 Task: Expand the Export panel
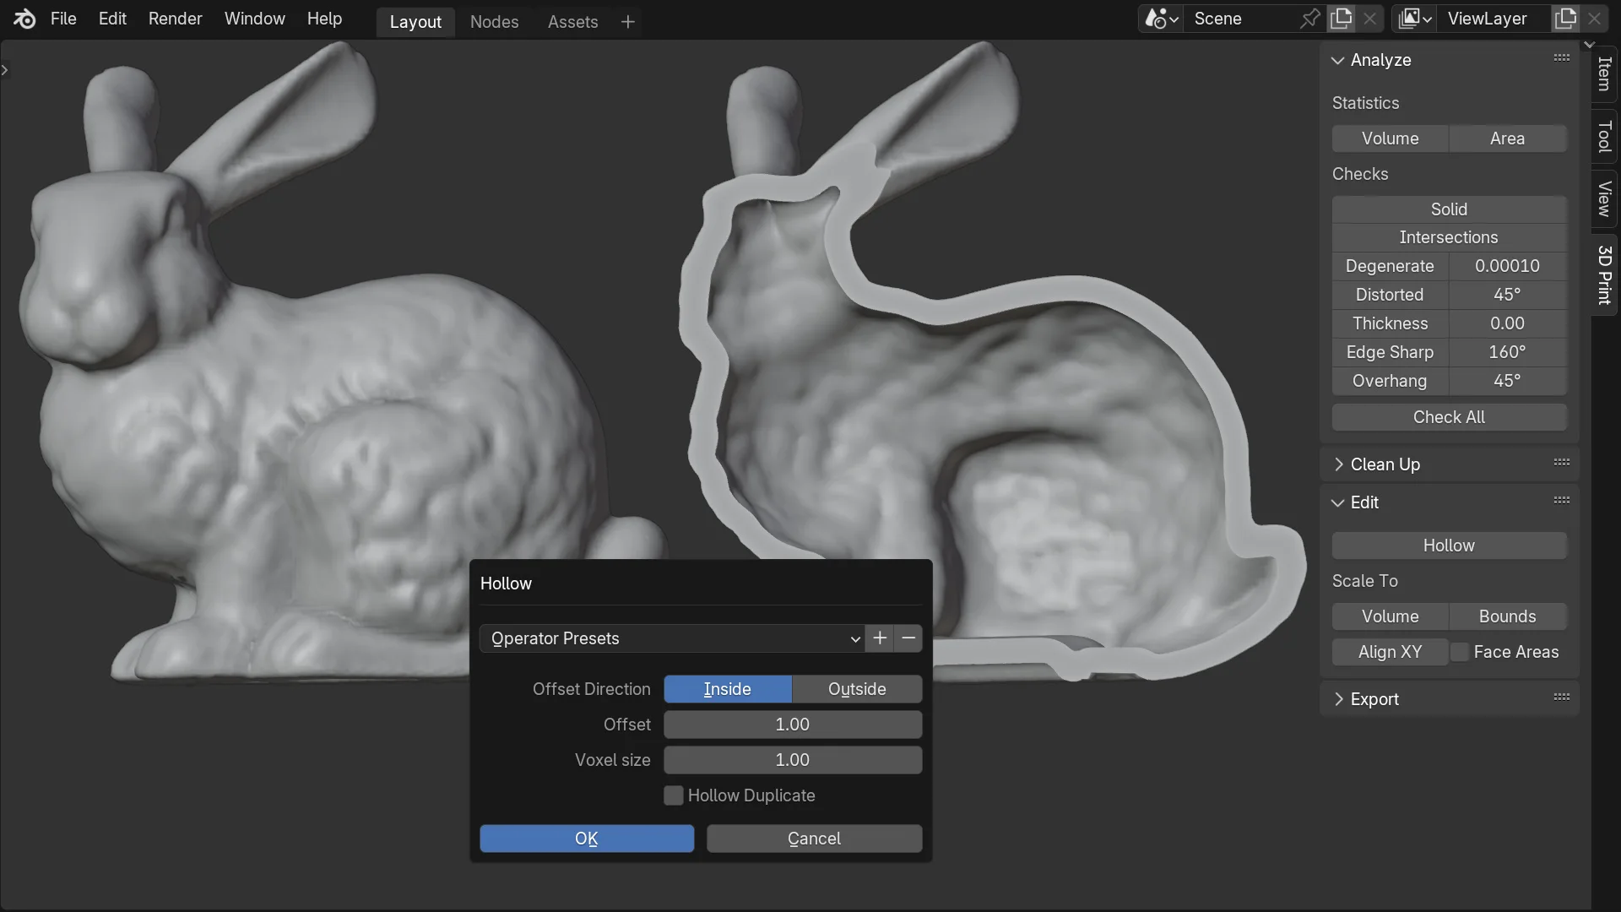[1374, 698]
